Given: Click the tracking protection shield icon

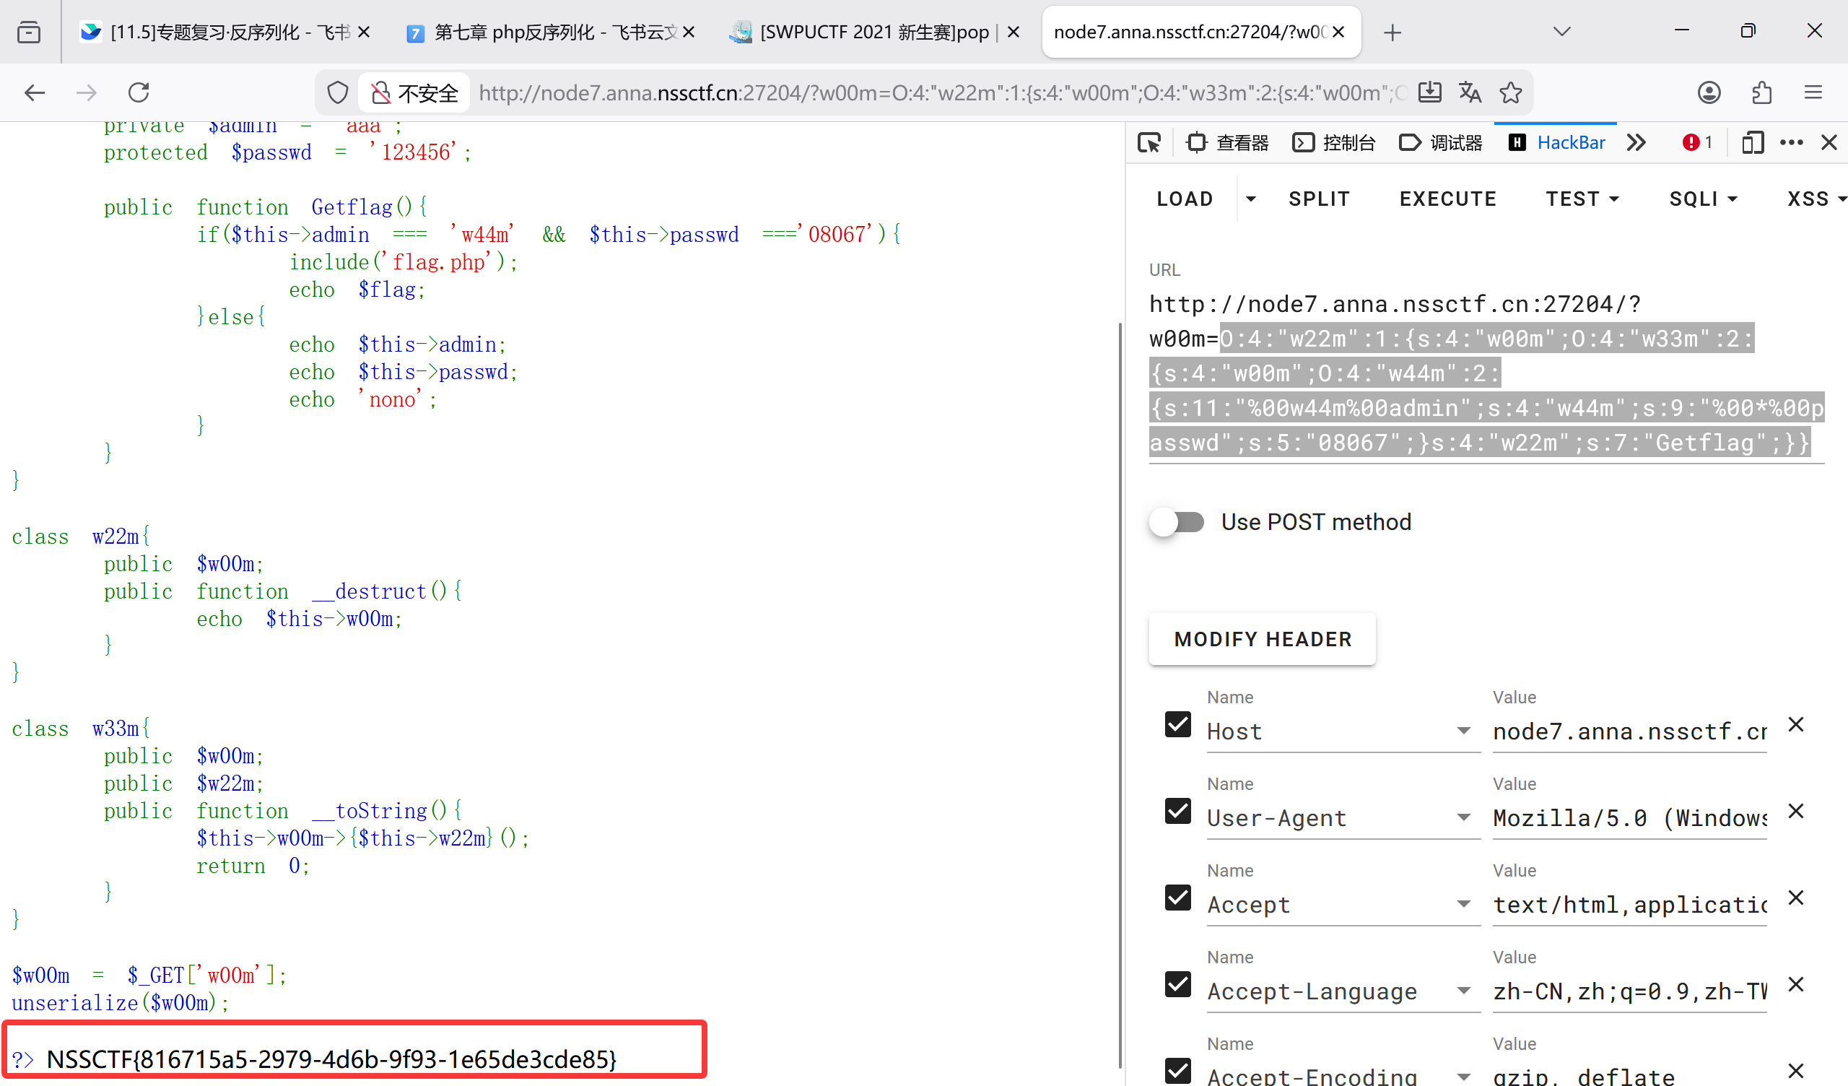Looking at the screenshot, I should pos(337,92).
